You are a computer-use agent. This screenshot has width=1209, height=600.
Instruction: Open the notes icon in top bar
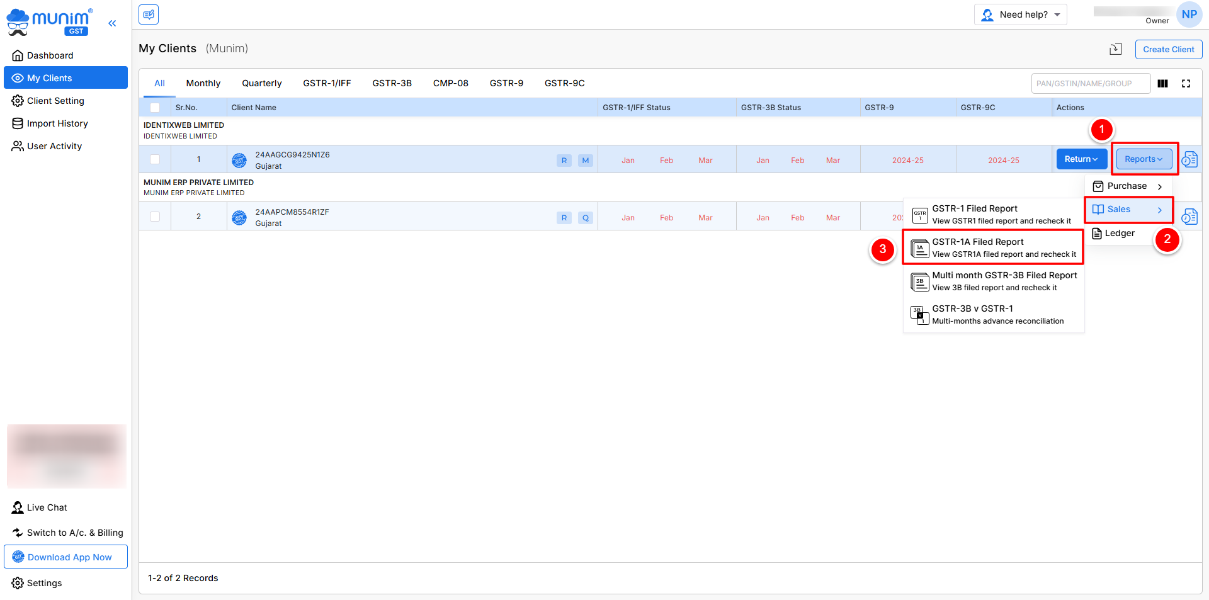tap(149, 14)
